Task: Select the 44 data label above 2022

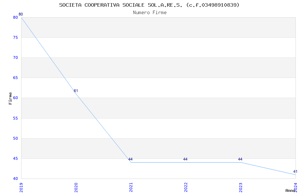Action: (x=185, y=159)
